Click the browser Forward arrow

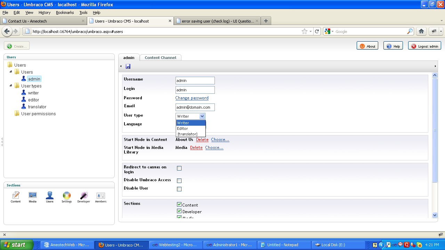pos(16,31)
